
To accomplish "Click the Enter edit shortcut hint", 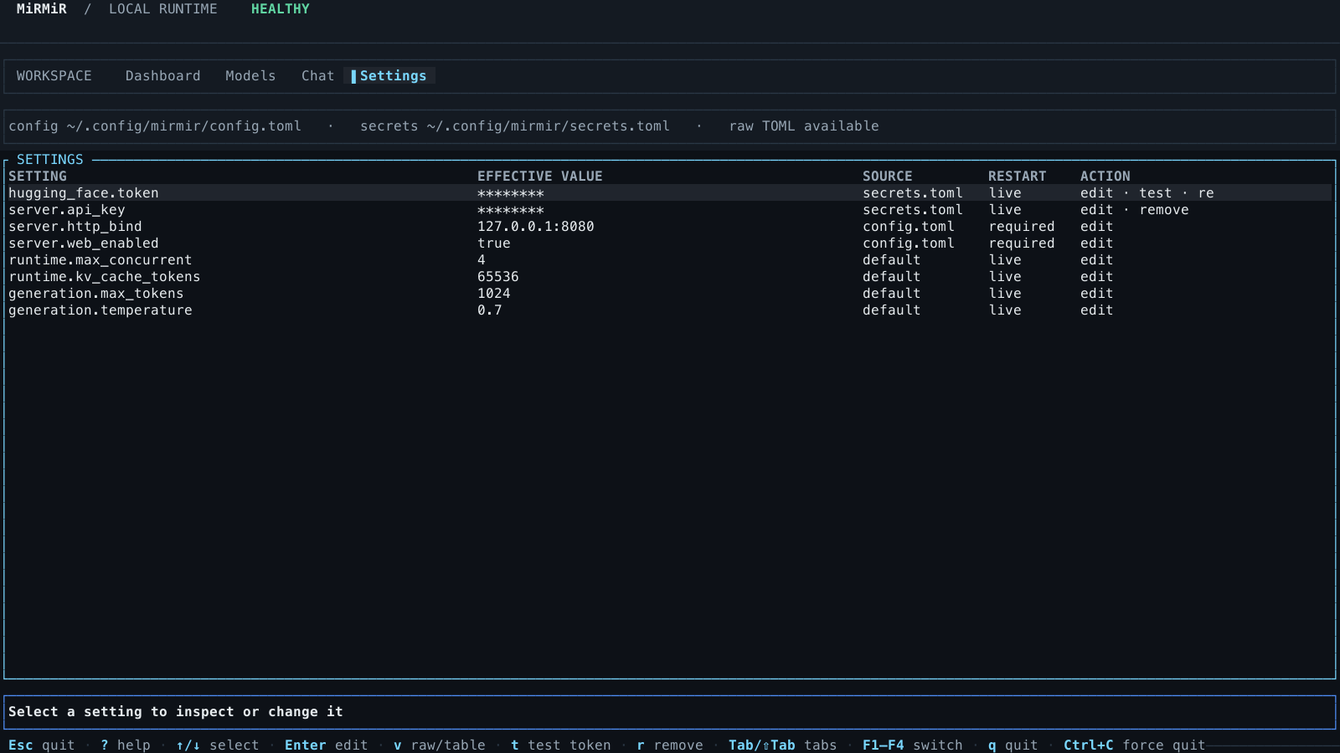I will pos(327,745).
